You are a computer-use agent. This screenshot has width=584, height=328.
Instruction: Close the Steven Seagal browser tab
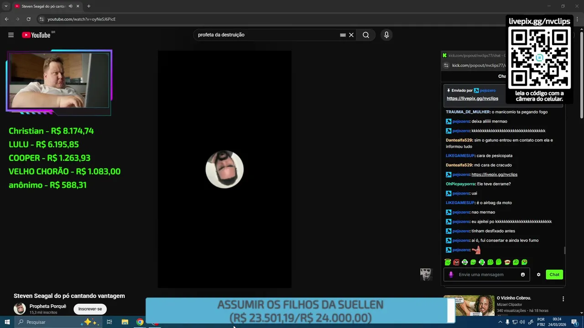pyautogui.click(x=78, y=6)
